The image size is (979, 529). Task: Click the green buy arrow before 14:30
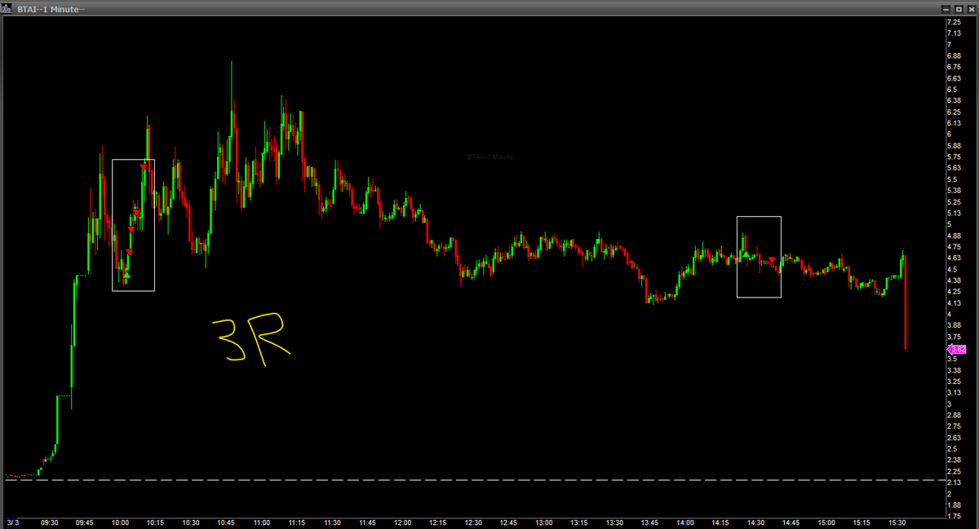tap(746, 255)
